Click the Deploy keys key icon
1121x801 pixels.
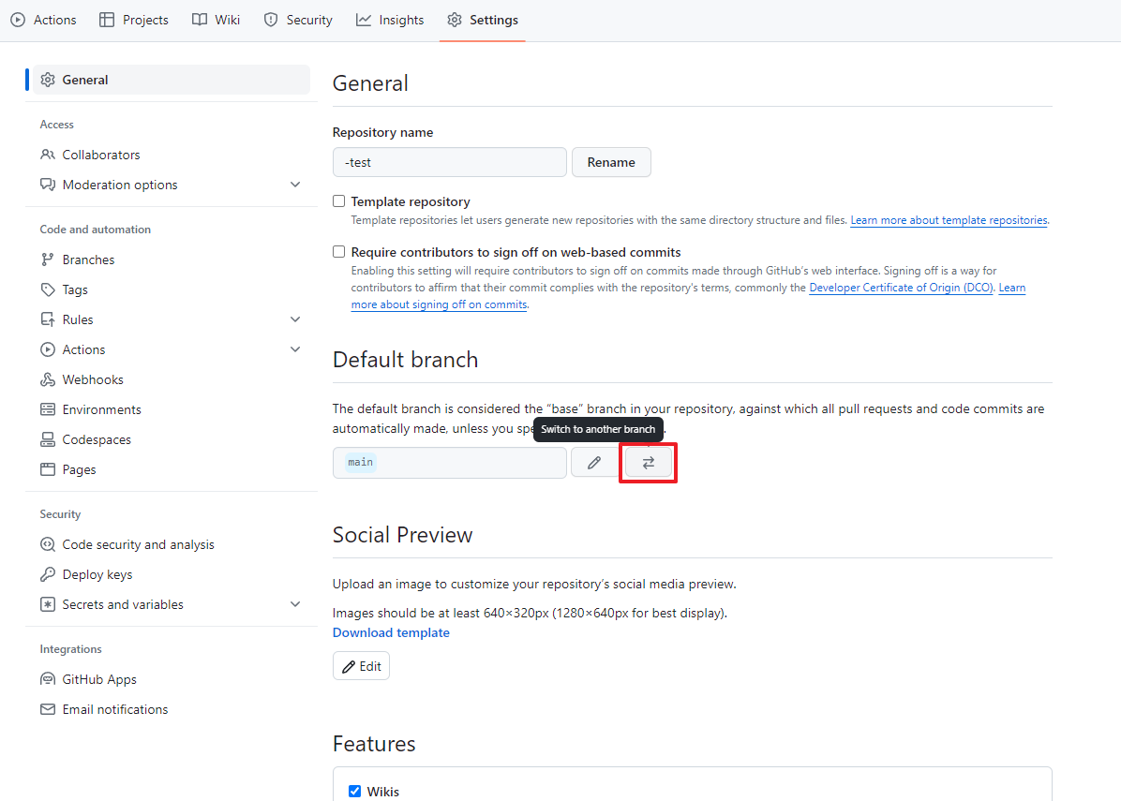(x=48, y=574)
